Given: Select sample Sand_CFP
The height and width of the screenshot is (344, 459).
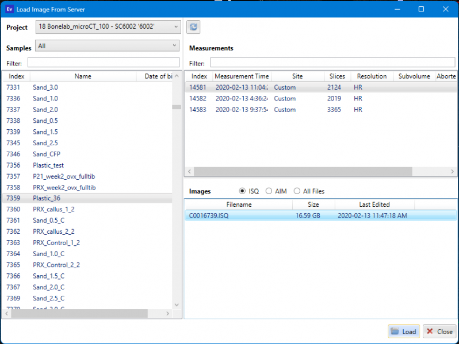Looking at the screenshot, I should tap(87, 154).
